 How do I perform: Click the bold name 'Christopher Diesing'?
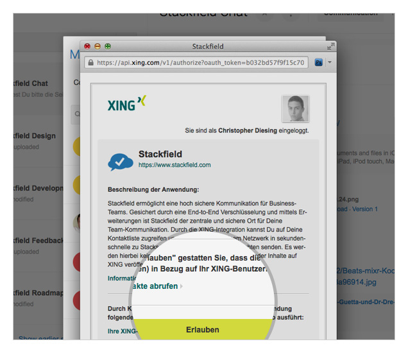tap(248, 130)
